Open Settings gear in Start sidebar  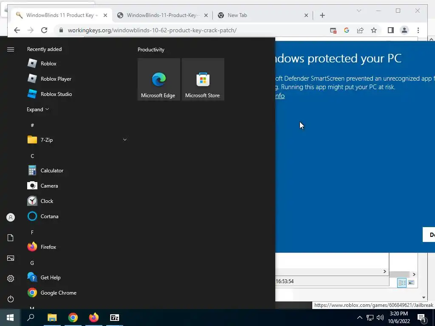[11, 278]
